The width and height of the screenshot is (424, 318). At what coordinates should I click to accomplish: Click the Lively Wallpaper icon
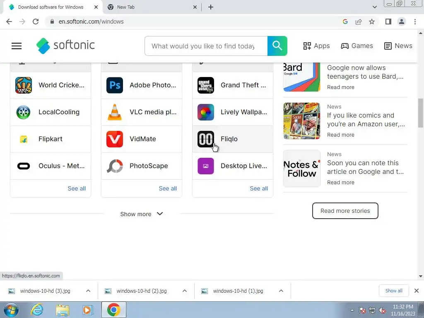tap(206, 112)
